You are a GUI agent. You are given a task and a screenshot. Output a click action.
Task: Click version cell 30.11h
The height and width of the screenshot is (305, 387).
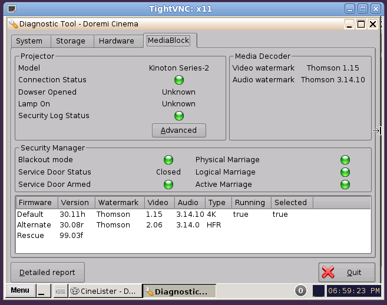pos(72,214)
